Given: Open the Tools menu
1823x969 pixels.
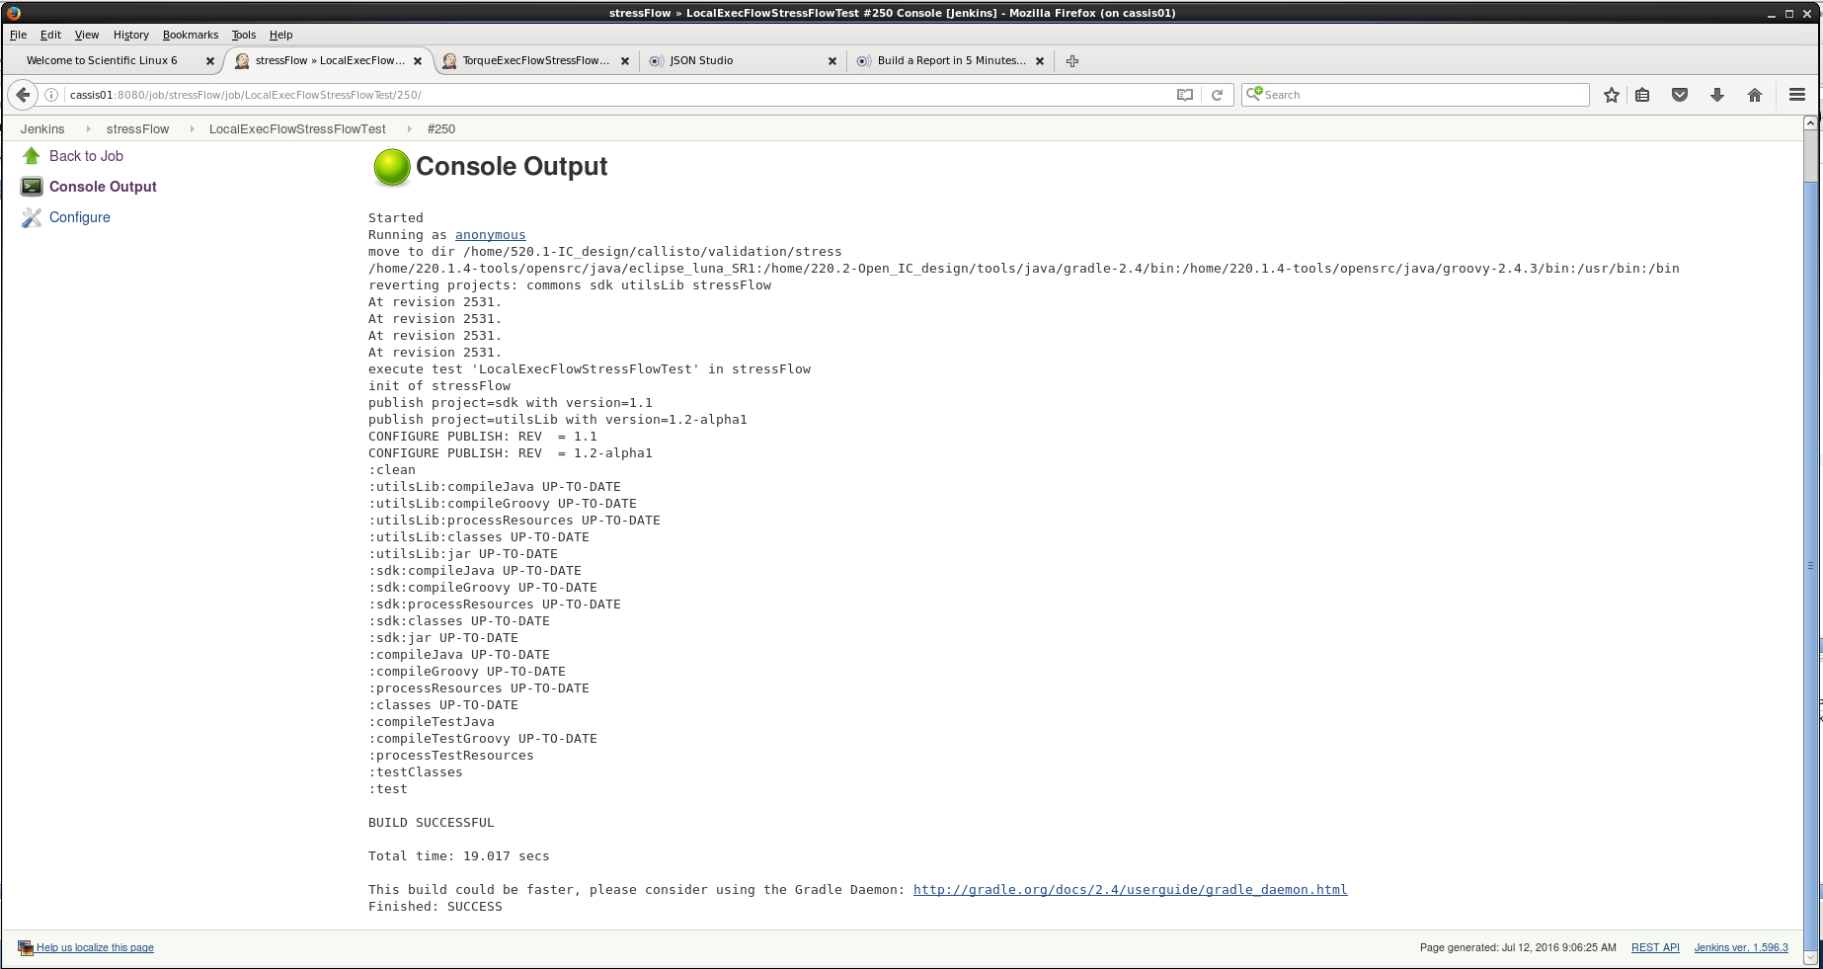Looking at the screenshot, I should pyautogui.click(x=244, y=35).
